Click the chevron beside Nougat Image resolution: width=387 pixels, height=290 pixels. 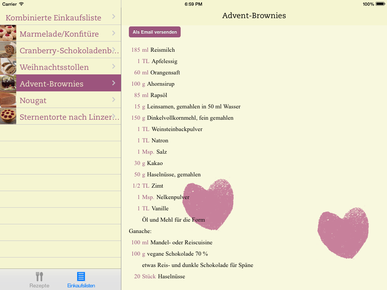point(114,100)
